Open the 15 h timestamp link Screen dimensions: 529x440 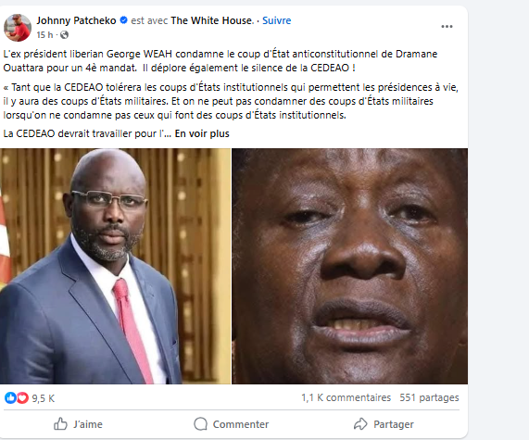click(44, 35)
